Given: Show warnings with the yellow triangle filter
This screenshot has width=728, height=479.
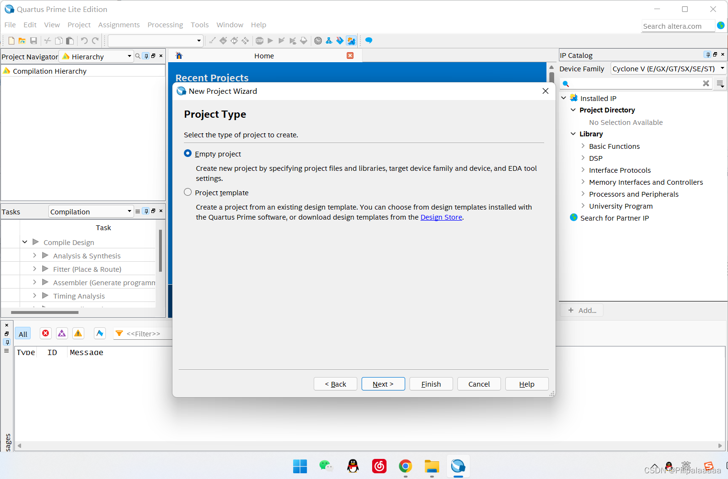Looking at the screenshot, I should tap(78, 334).
